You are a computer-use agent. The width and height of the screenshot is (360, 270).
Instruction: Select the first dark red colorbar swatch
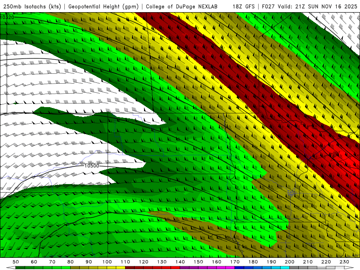click(x=130, y=268)
